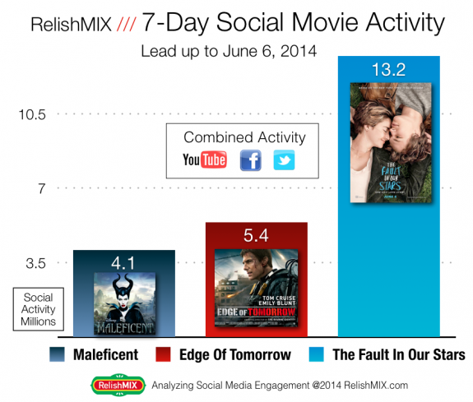This screenshot has width=473, height=402.
Task: Click the Maleficent dark blue legend swatch
Action: coord(57,354)
